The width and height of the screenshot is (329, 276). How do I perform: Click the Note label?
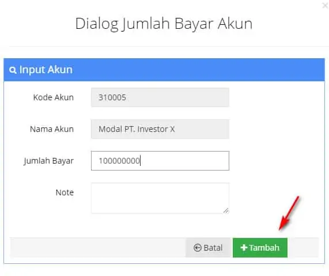point(65,192)
